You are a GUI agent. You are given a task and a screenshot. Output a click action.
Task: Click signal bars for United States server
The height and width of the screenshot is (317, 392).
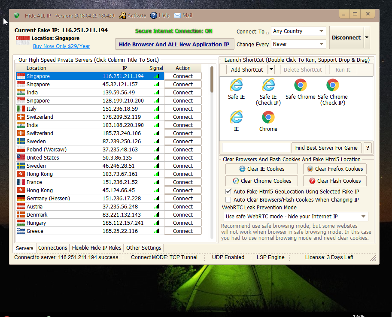pyautogui.click(x=156, y=157)
